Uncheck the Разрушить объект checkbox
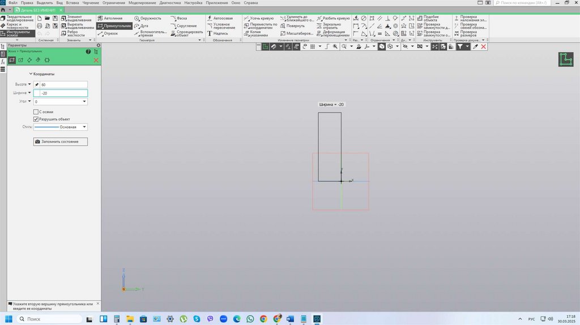Image resolution: width=580 pixels, height=325 pixels. point(36,119)
